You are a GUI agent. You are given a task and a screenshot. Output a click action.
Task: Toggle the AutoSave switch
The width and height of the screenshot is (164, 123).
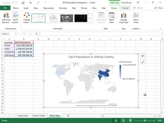click(15, 3)
